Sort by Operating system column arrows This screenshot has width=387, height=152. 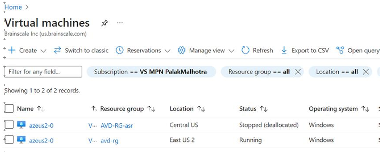coord(365,109)
